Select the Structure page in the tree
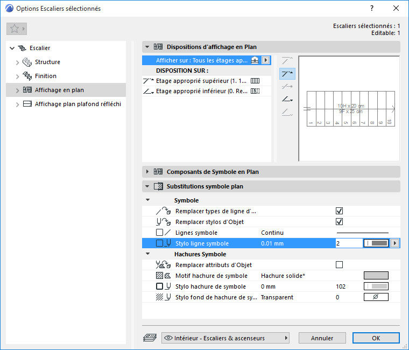This screenshot has height=350, width=409. 47,62
